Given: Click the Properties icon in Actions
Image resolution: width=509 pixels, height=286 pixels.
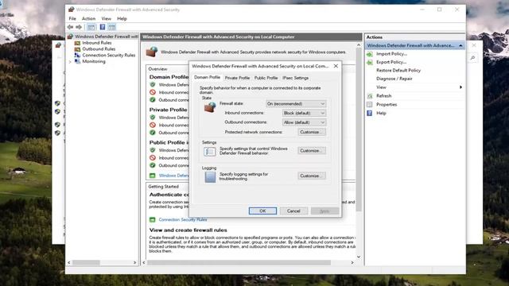Looking at the screenshot, I should (x=370, y=105).
